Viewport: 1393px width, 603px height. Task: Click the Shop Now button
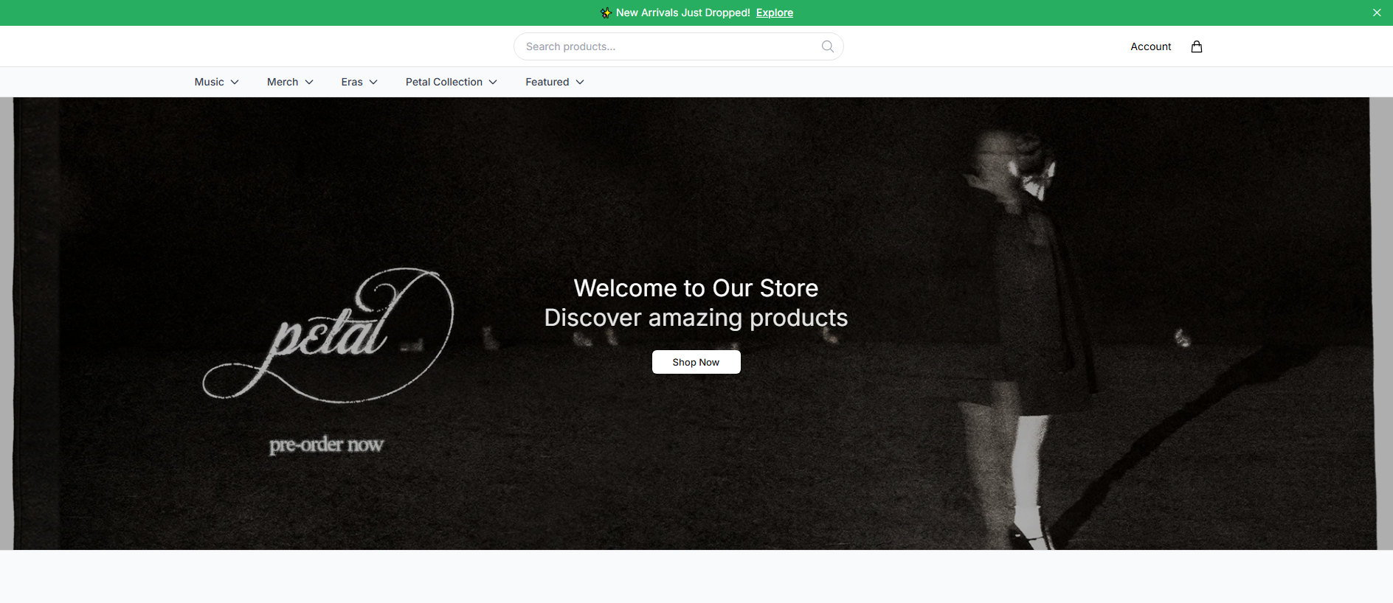point(696,362)
